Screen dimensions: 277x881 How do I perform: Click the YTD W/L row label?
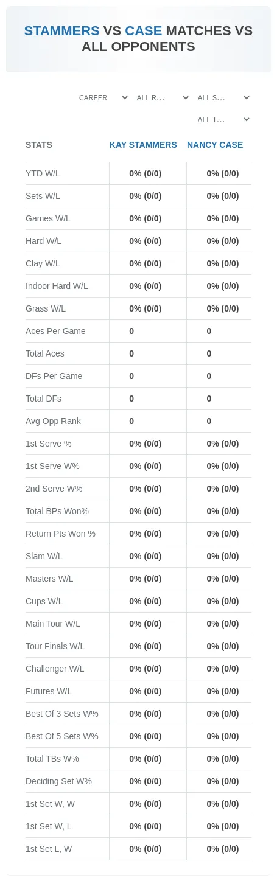click(x=43, y=173)
